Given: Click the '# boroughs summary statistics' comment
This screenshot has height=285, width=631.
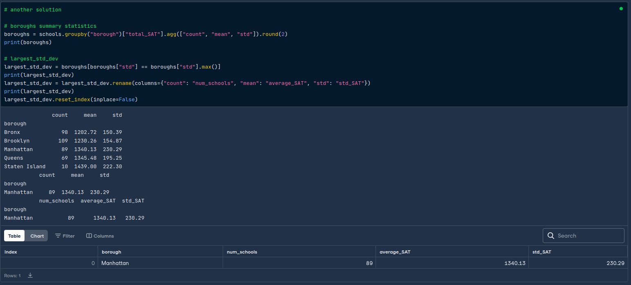Looking at the screenshot, I should (x=50, y=26).
